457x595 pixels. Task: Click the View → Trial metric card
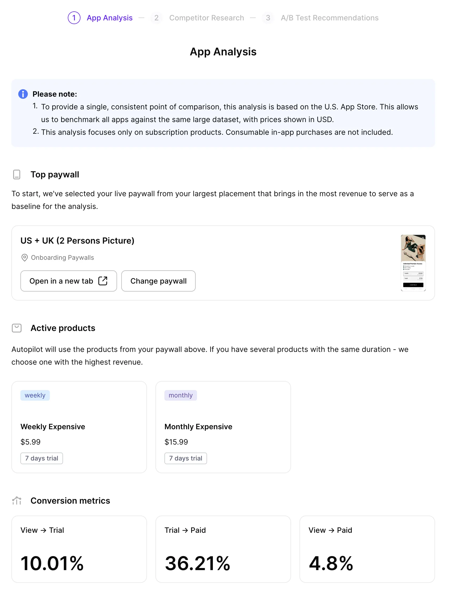79,549
